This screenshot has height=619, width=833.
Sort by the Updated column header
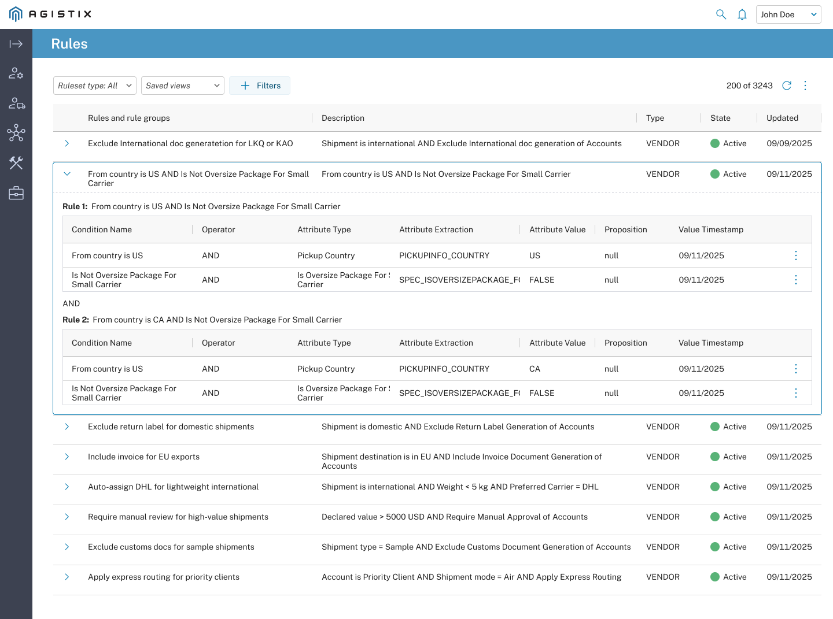tap(782, 118)
